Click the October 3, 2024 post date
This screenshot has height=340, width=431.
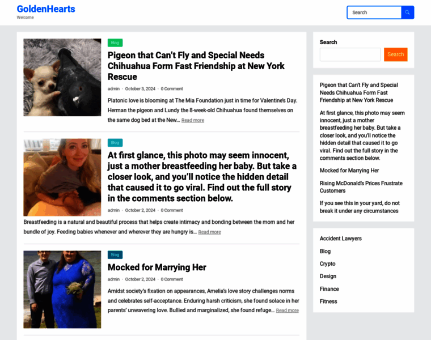[x=140, y=89]
